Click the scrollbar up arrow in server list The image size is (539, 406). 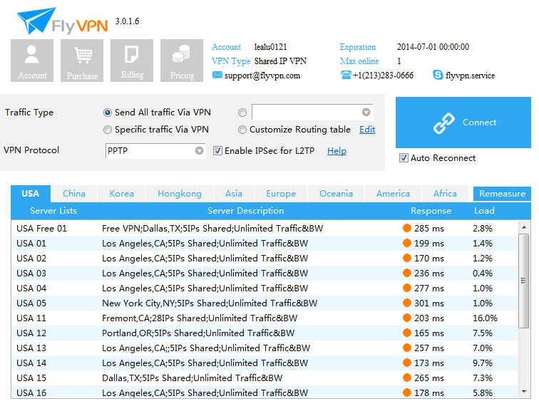(524, 227)
